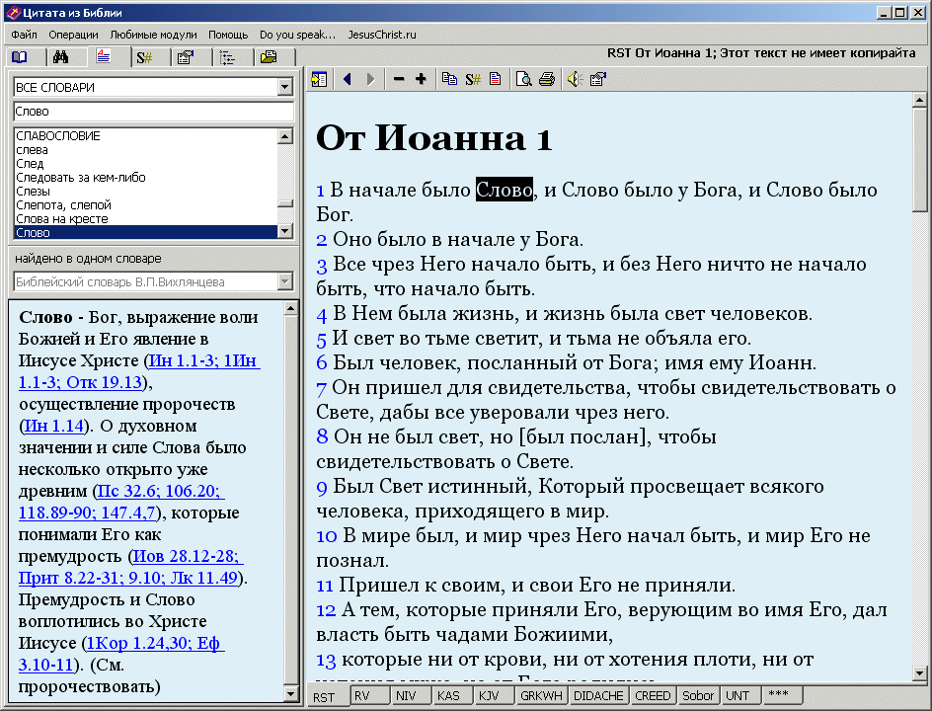This screenshot has width=932, height=711.
Task: Expand the ВСЕ СЛОВАРИ dictionary dropdown
Action: coord(285,87)
